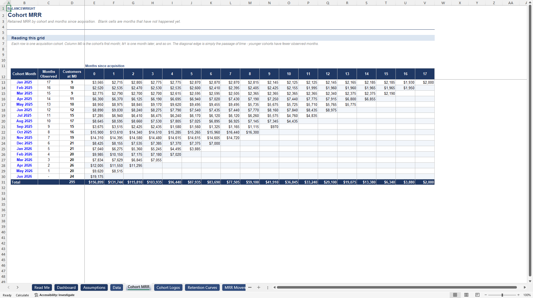Screen dimensions: 533x298
Task: Select the Jun 2026 cohort cell
Action: point(24,177)
